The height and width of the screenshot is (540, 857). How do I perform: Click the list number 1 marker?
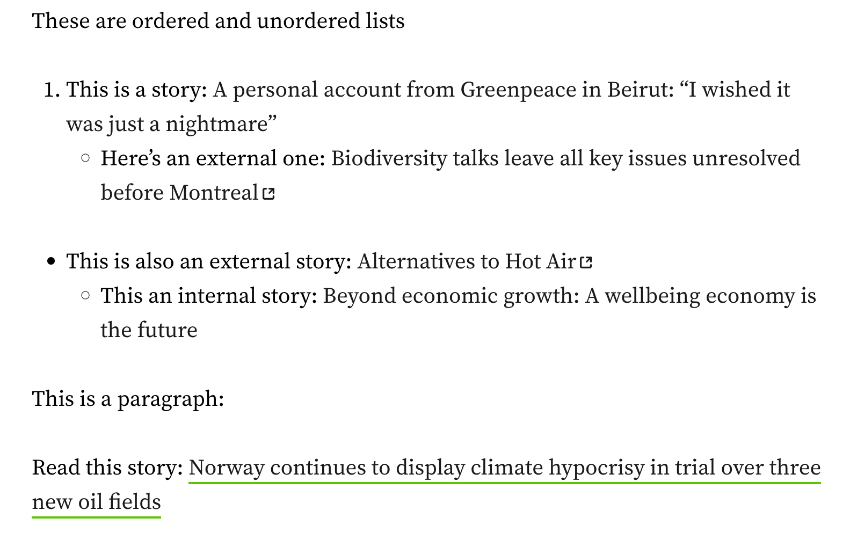(x=52, y=90)
